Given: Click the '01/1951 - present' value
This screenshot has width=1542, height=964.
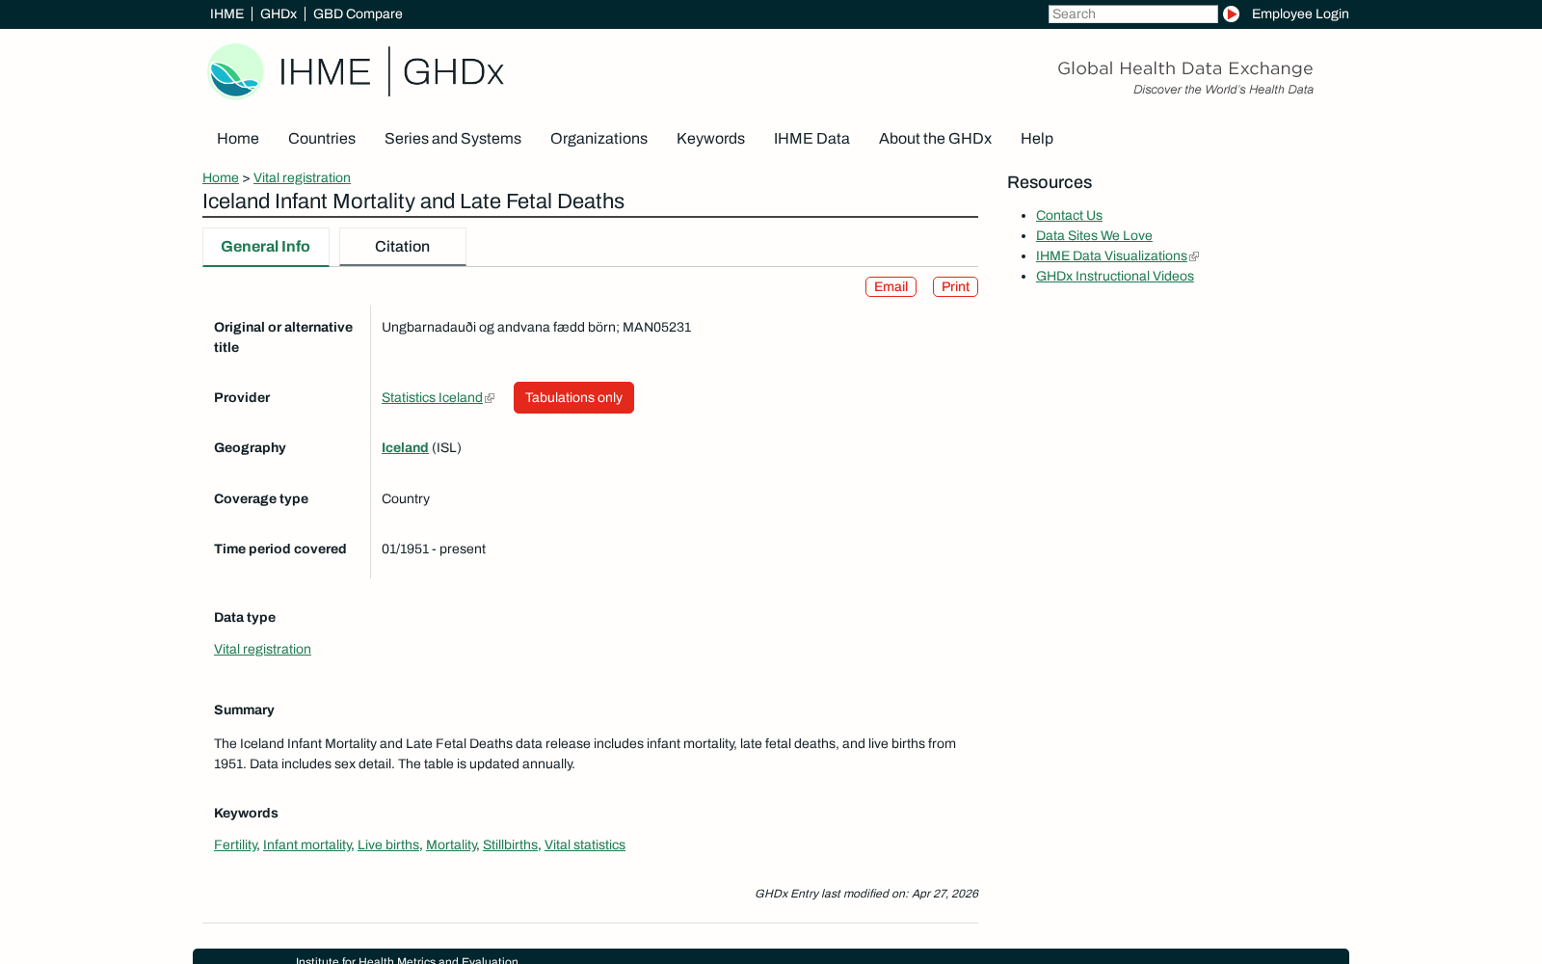Looking at the screenshot, I should point(434,549).
